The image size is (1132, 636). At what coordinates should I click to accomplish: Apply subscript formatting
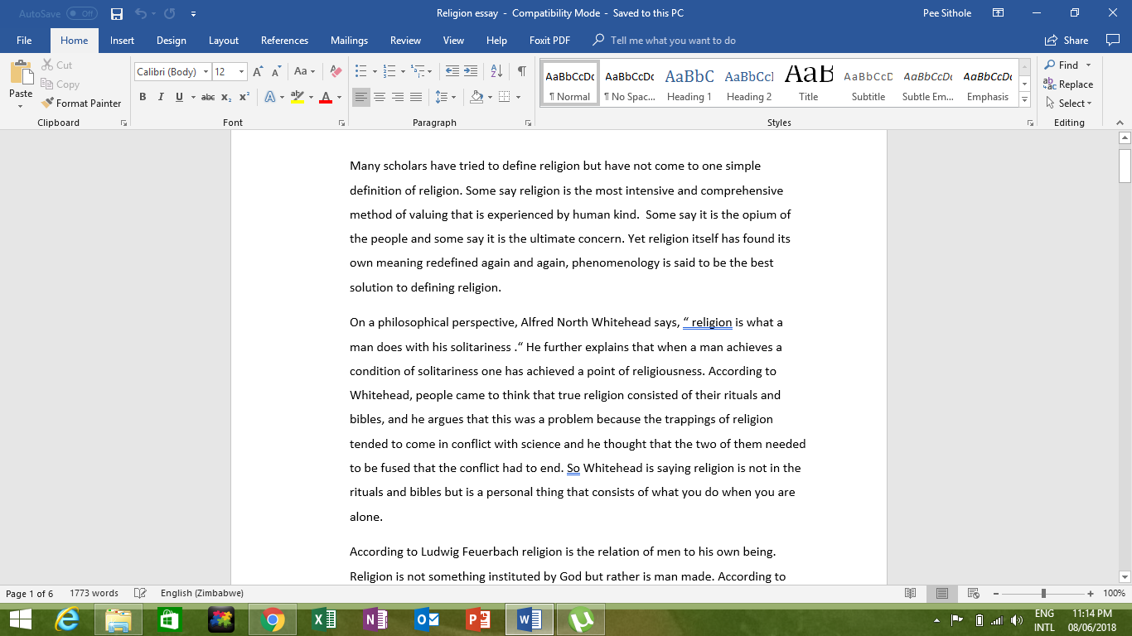225,97
